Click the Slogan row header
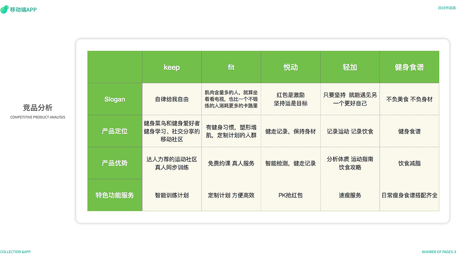This screenshot has width=456, height=256. point(115,99)
